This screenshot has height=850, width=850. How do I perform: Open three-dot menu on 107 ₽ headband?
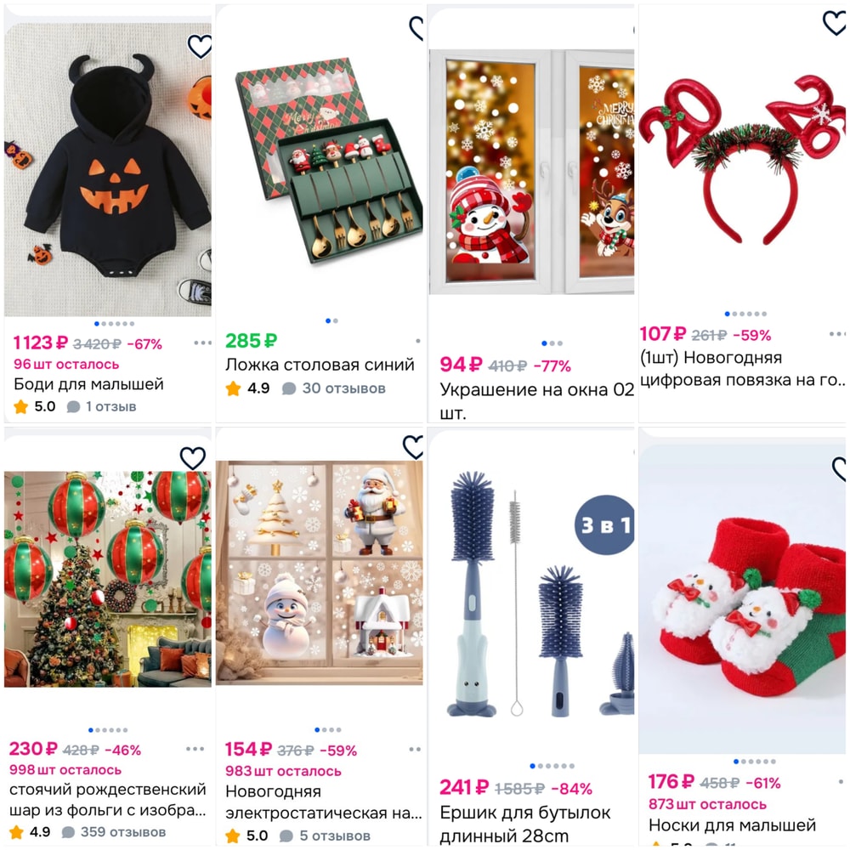point(837,334)
